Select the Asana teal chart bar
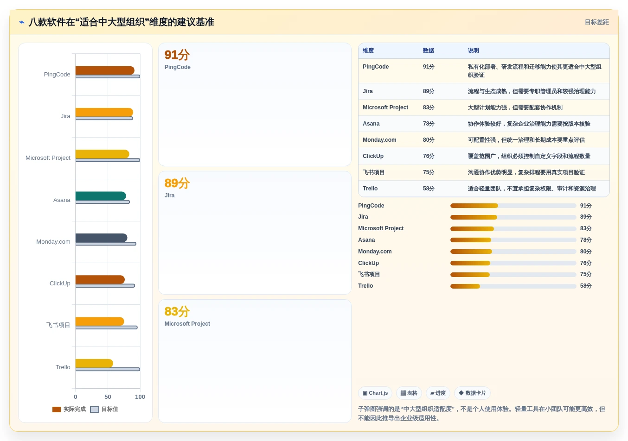Viewport: 628px width, 441px height. pyautogui.click(x=101, y=196)
